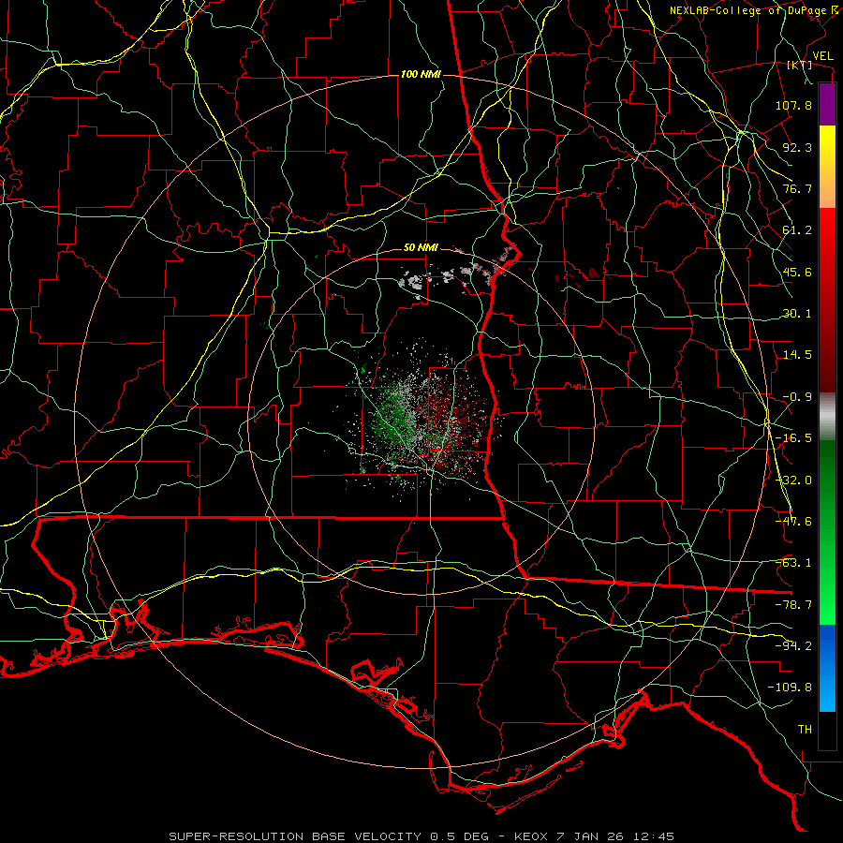This screenshot has height=843, width=843.
Task: Pick the gray near-zero segment of the color bar
Action: point(827,417)
